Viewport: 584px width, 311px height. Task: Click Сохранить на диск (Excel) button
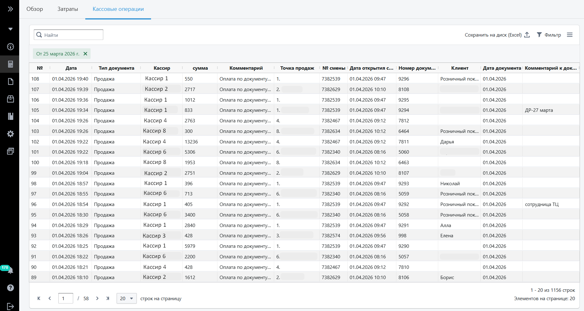pyautogui.click(x=497, y=35)
